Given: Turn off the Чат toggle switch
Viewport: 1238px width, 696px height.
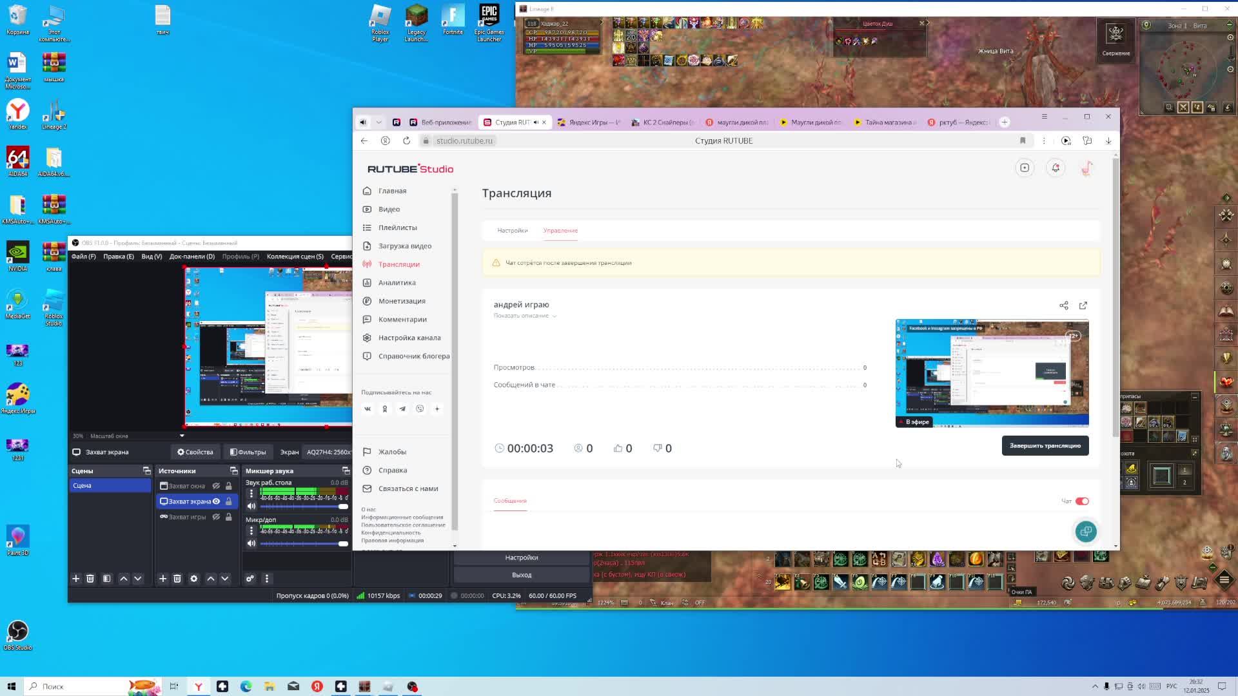Looking at the screenshot, I should tap(1082, 501).
